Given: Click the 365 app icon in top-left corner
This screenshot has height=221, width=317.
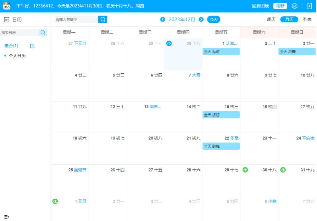Looking at the screenshot, I should click(7, 5).
